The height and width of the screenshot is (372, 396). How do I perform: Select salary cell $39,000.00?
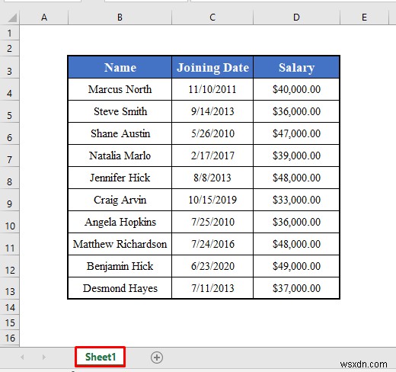tap(296, 156)
